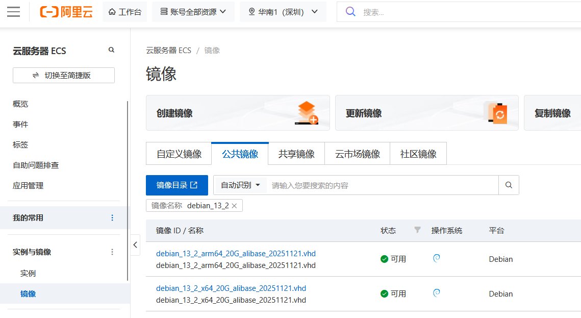
Task: Switch to the 云市场镜像 tab
Action: tap(358, 154)
